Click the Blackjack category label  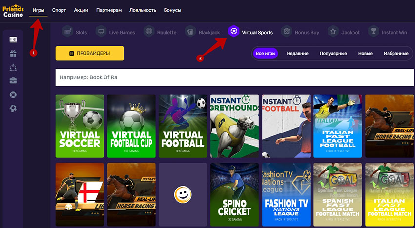(x=209, y=33)
